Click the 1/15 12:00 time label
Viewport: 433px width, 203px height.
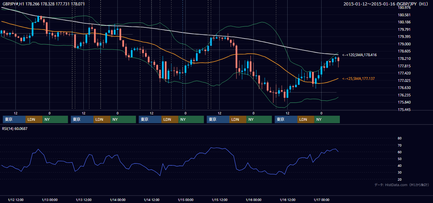tap(220, 200)
